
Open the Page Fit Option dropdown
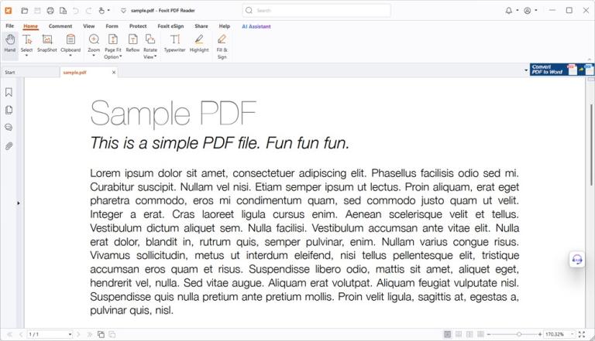click(113, 56)
